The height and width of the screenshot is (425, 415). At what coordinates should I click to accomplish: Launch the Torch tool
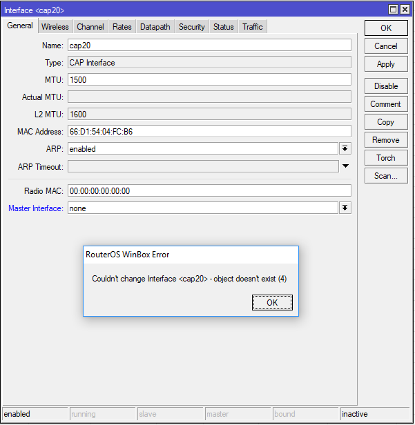386,158
